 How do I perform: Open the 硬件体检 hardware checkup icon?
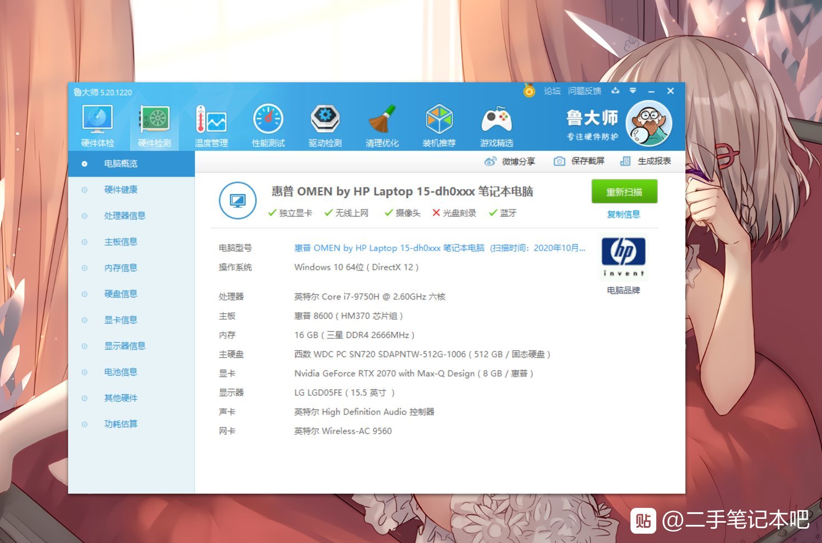[x=97, y=126]
